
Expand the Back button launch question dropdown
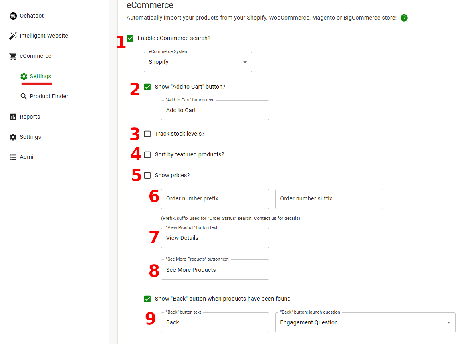[x=365, y=323]
